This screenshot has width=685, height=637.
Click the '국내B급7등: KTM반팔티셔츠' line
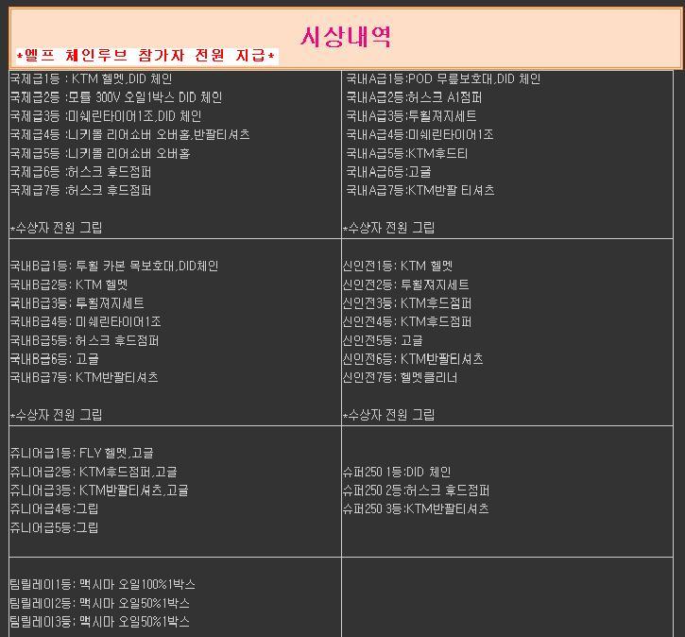[x=84, y=377]
